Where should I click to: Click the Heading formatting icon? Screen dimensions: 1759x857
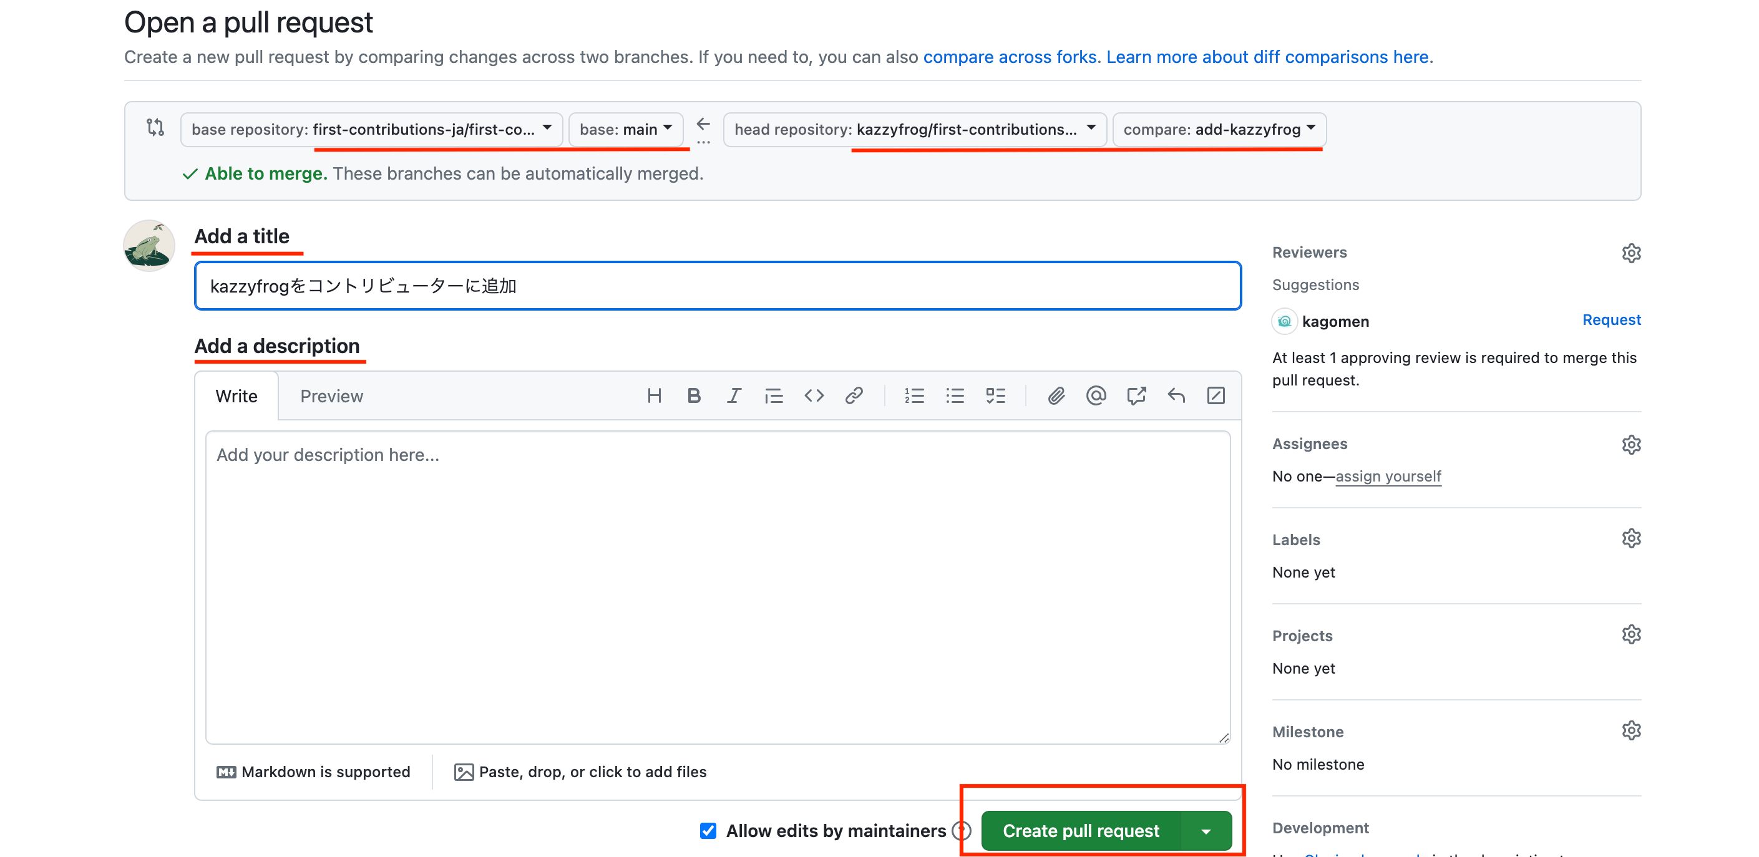(653, 395)
